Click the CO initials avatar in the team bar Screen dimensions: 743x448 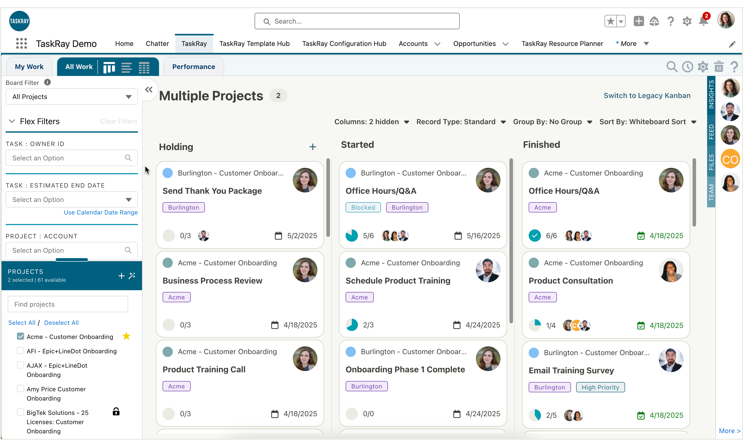point(730,159)
